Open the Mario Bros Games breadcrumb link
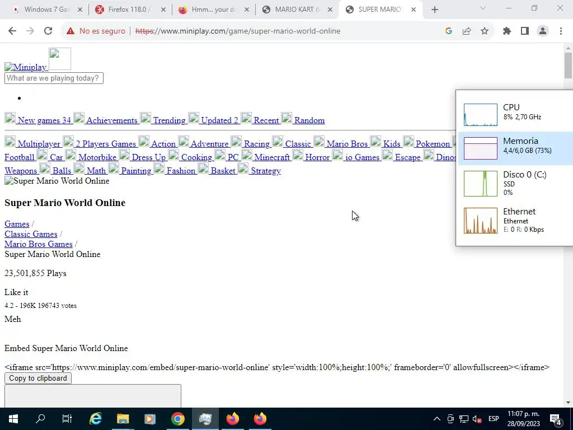Image resolution: width=573 pixels, height=430 pixels. tap(39, 244)
